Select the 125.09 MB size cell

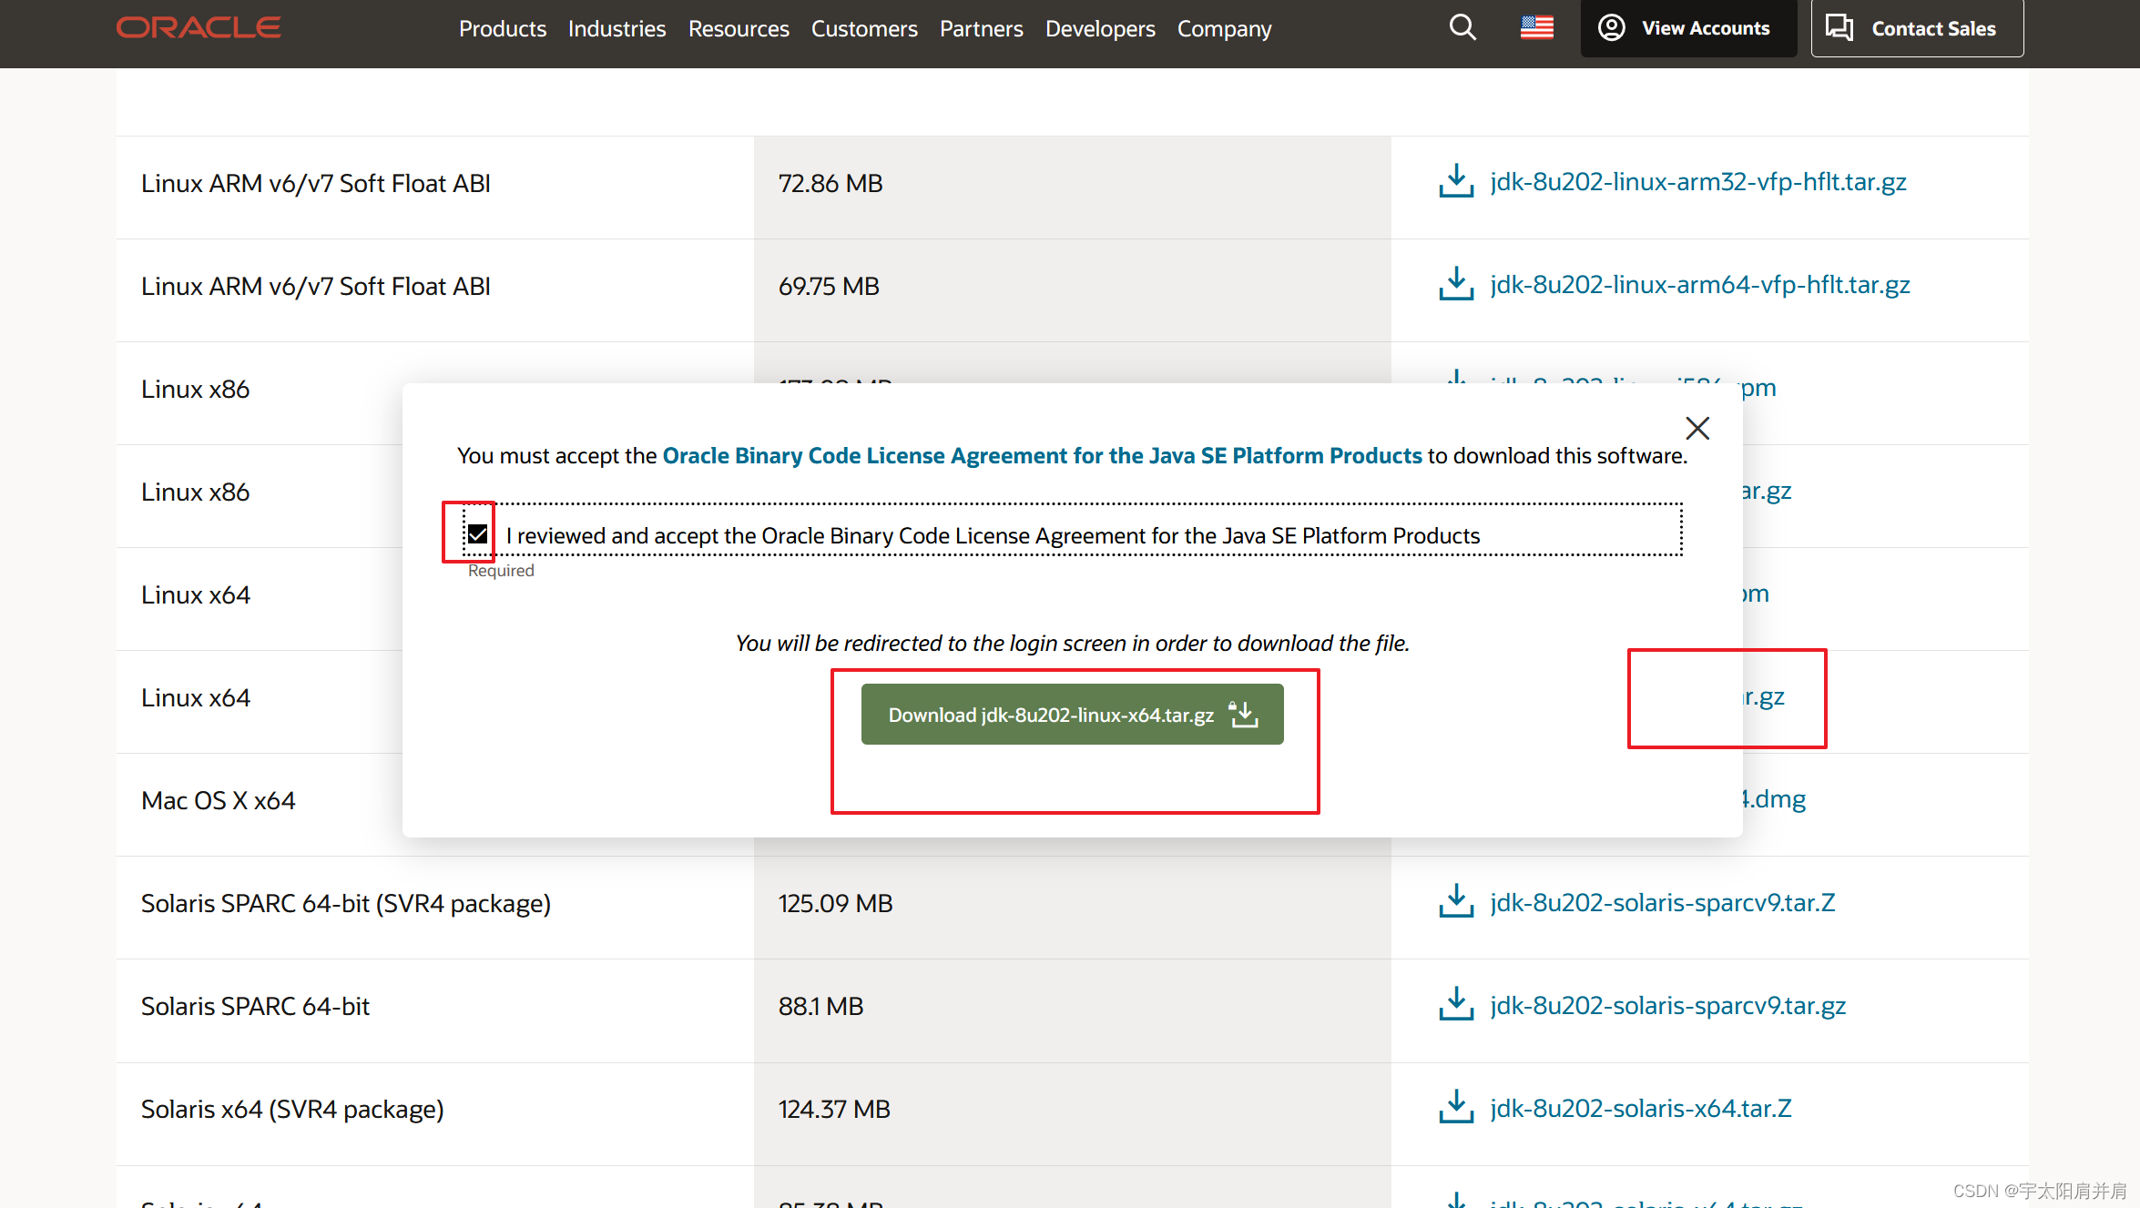tap(1073, 908)
